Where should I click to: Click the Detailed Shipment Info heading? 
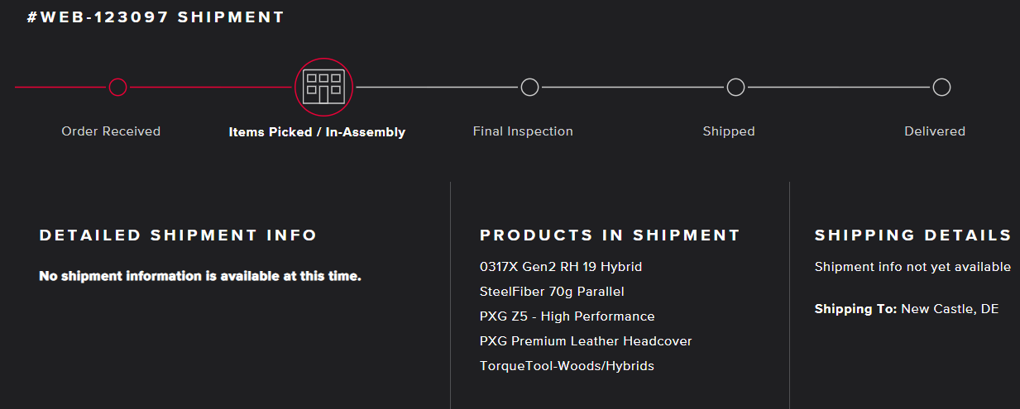click(178, 235)
